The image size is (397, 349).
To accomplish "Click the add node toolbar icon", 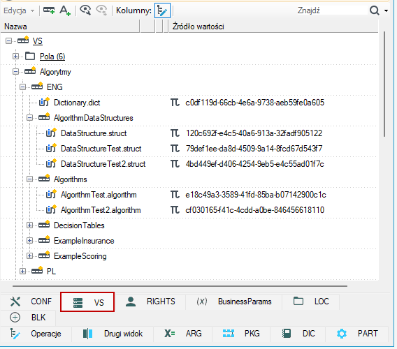I will [x=49, y=10].
